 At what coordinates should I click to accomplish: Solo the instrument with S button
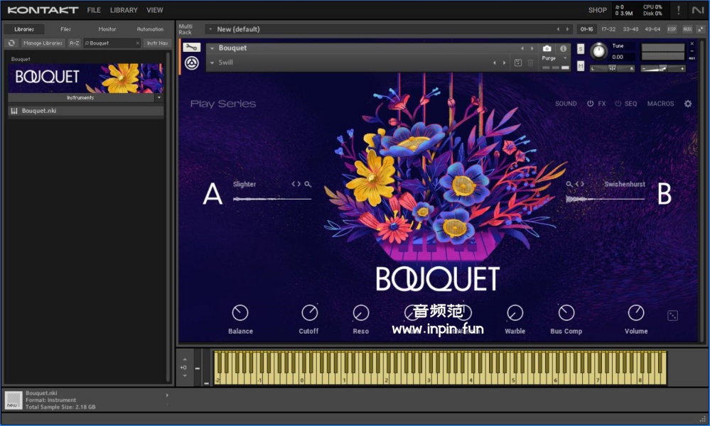[x=581, y=48]
